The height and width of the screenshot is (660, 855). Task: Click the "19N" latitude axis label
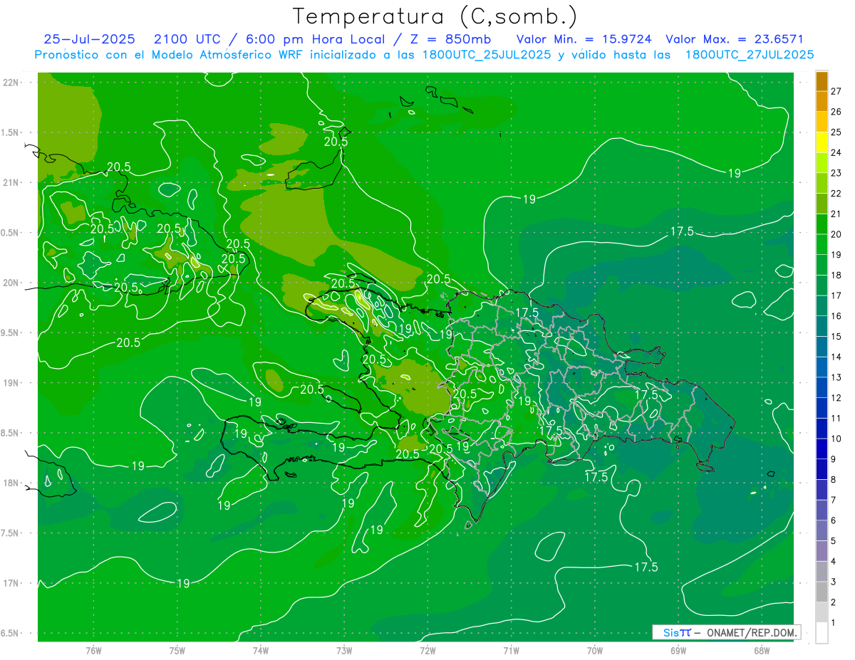point(11,383)
